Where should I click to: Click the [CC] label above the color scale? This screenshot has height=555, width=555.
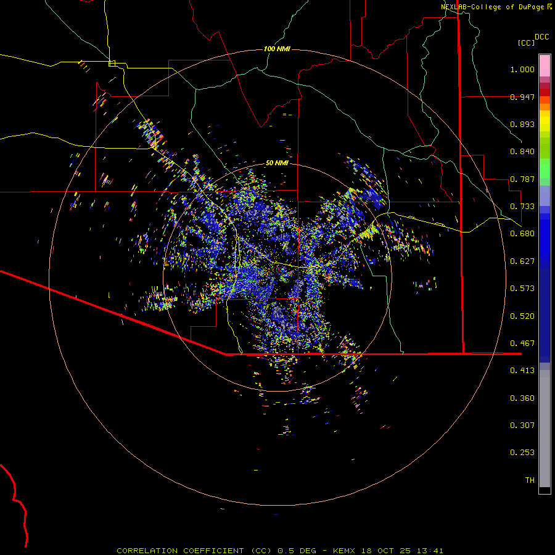[526, 43]
